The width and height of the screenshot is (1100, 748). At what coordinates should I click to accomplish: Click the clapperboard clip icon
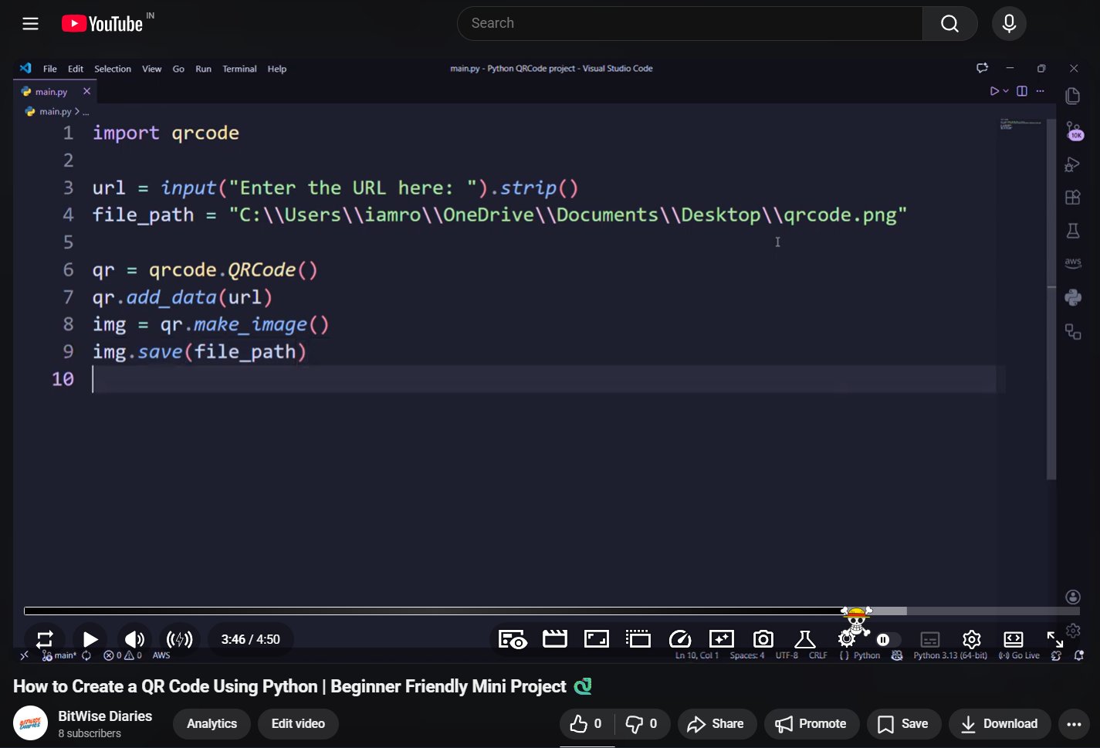(554, 639)
